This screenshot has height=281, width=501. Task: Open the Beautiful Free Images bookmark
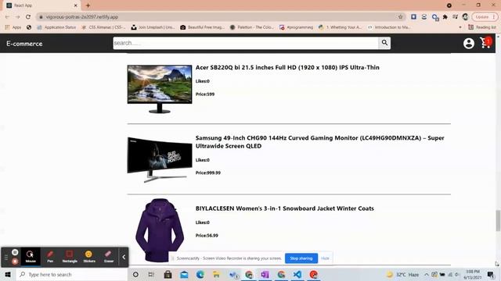pos(202,27)
